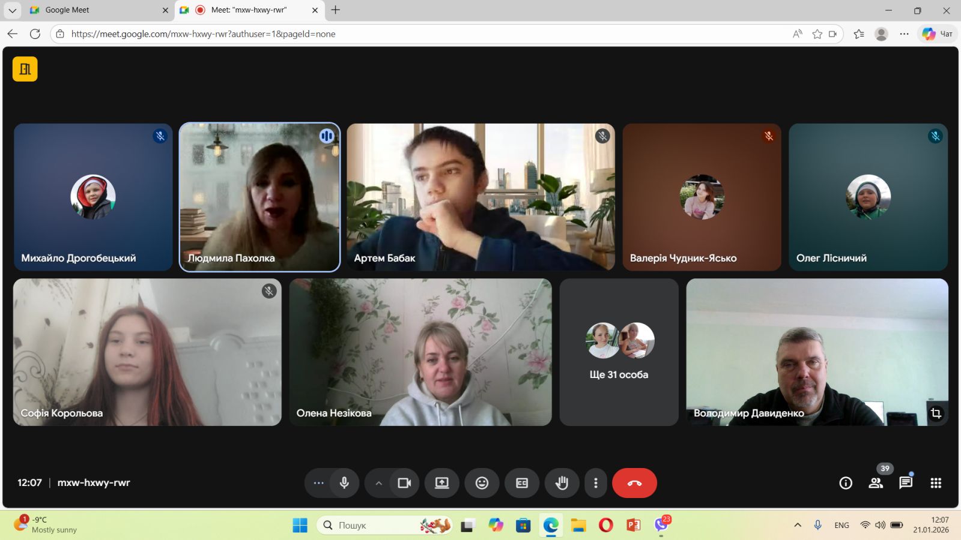The height and width of the screenshot is (540, 961).
Task: Leave the call with red button
Action: (x=634, y=483)
